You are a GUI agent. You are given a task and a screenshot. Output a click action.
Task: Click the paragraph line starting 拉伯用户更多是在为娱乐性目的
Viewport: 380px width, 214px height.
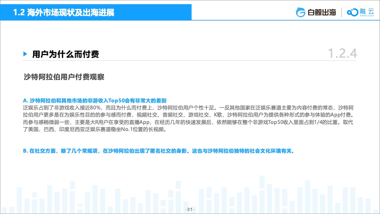coord(188,115)
